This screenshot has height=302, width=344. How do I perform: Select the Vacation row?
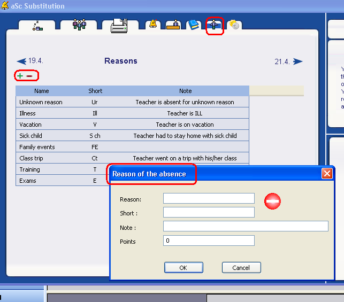[132, 125]
